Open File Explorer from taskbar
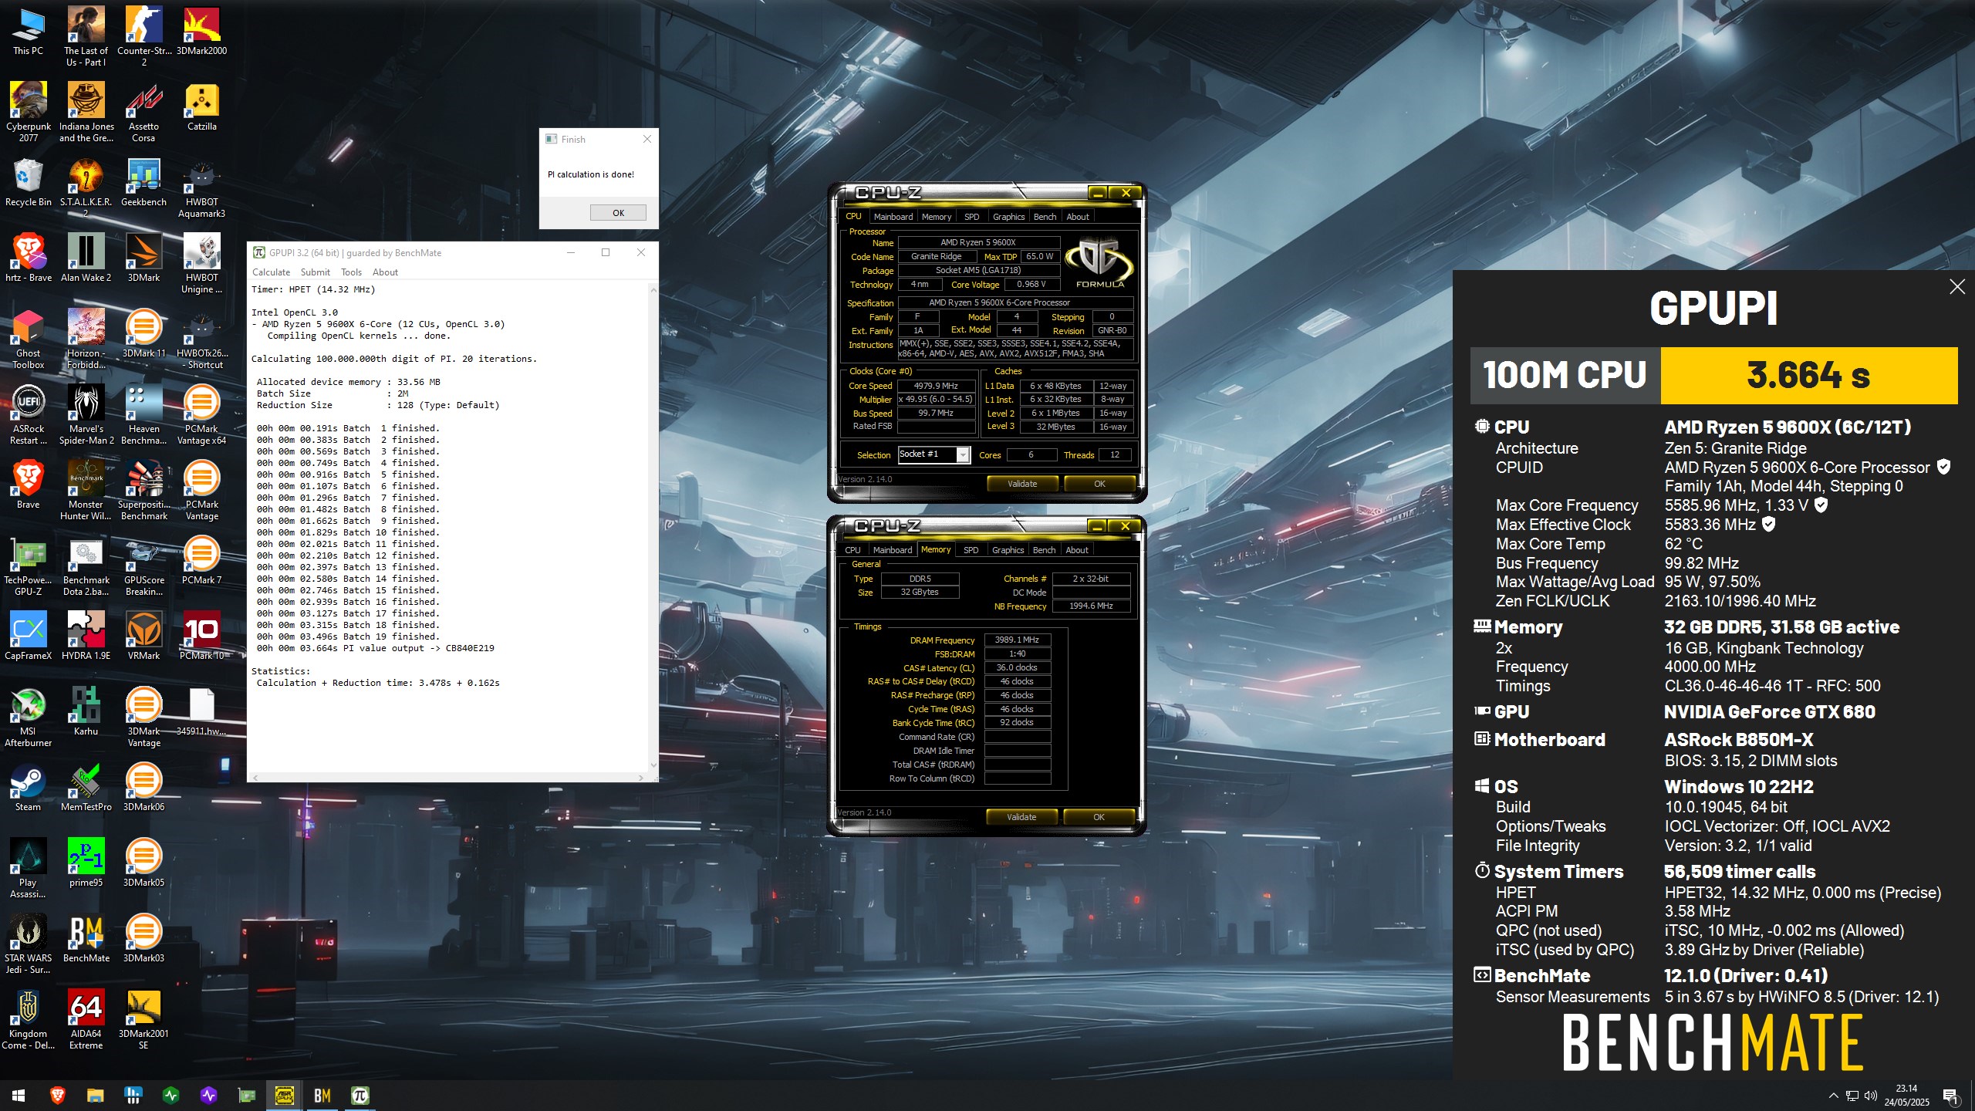Screen dimensions: 1975x1111 95,1096
